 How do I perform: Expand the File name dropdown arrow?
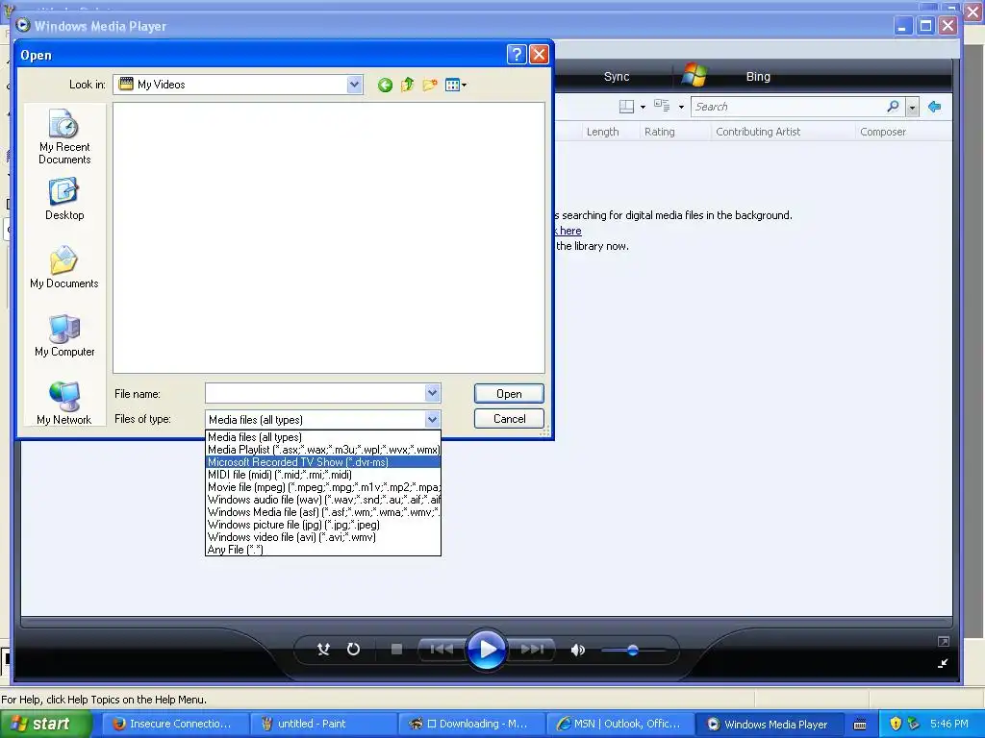coord(432,393)
